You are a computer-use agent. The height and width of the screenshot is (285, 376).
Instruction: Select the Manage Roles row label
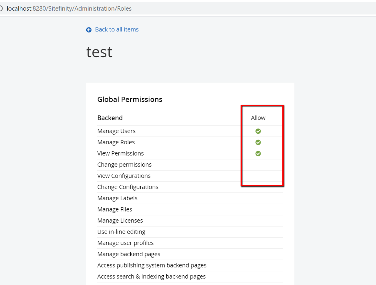[116, 142]
